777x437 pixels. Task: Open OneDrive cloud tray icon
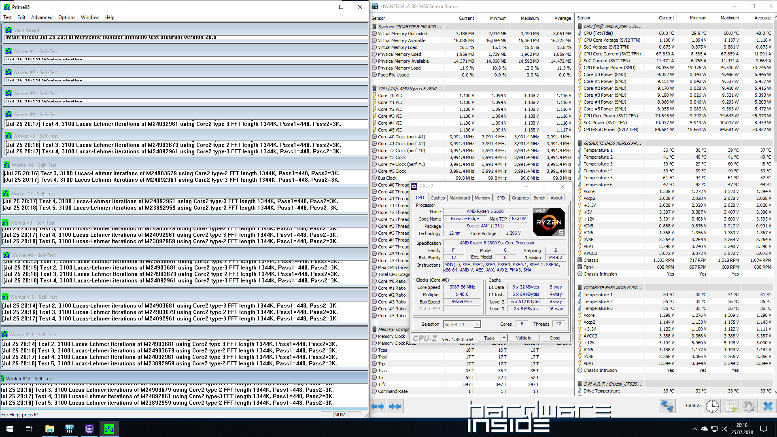point(705,429)
